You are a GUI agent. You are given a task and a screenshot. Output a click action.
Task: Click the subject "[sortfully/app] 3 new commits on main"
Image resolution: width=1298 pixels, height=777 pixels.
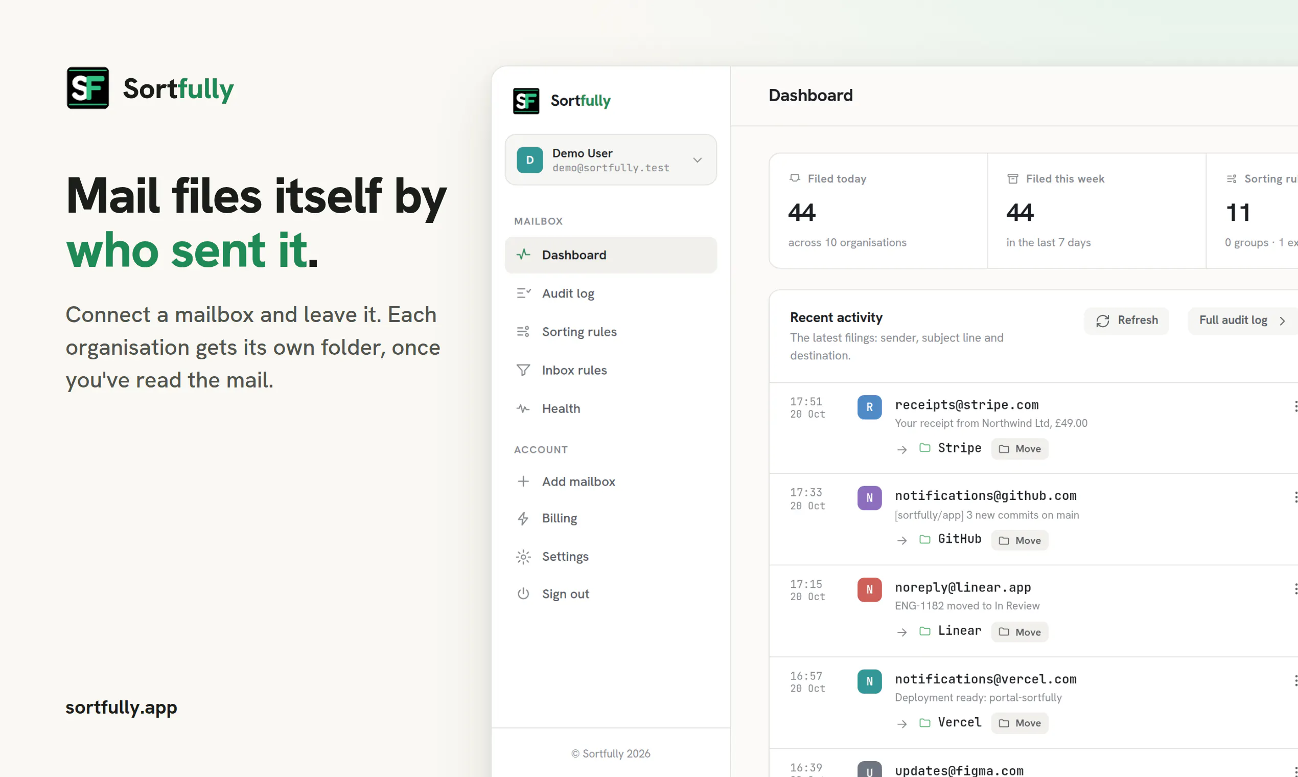click(987, 515)
